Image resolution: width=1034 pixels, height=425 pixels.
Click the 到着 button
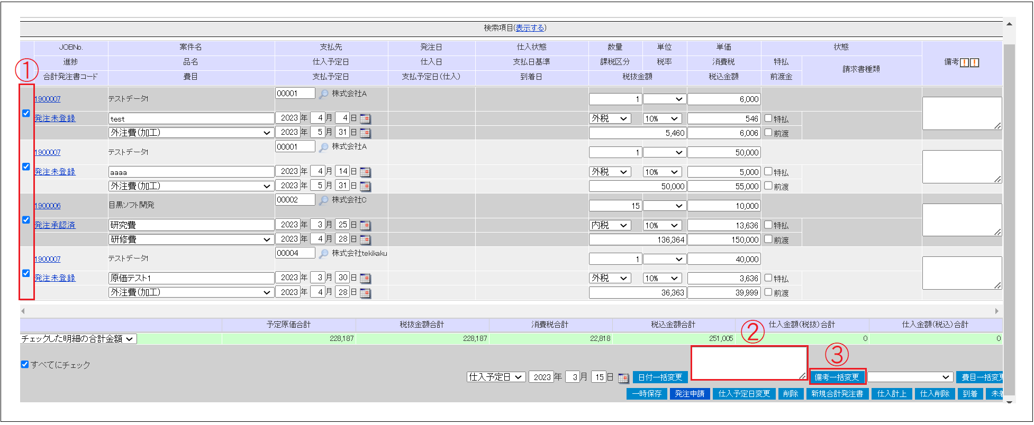coord(970,394)
